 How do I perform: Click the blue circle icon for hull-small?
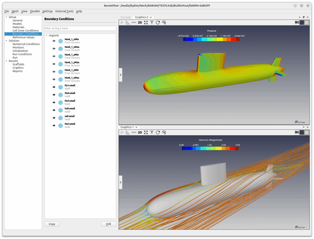pyautogui.click(x=60, y=110)
